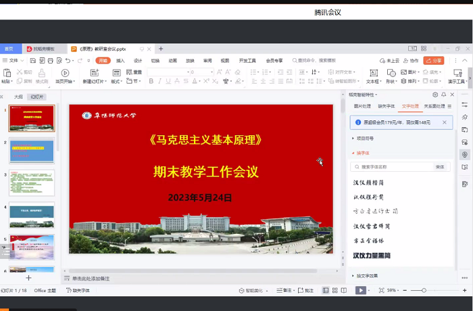Open the 文件 menu dropdown
This screenshot has height=311, width=473.
tap(12, 61)
